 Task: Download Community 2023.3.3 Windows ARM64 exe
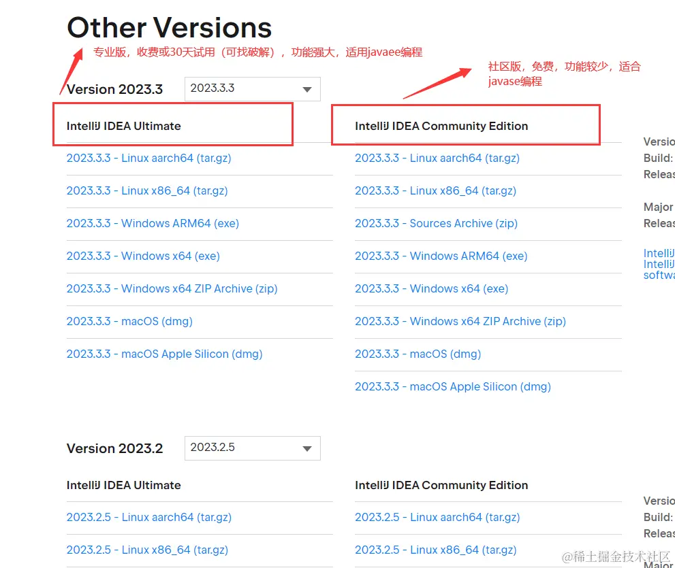point(441,256)
